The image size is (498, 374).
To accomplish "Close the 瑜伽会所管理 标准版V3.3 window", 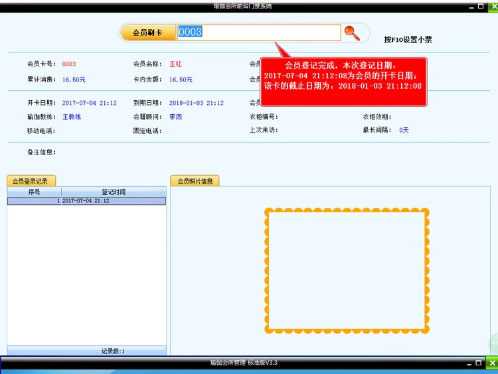I will point(492,363).
